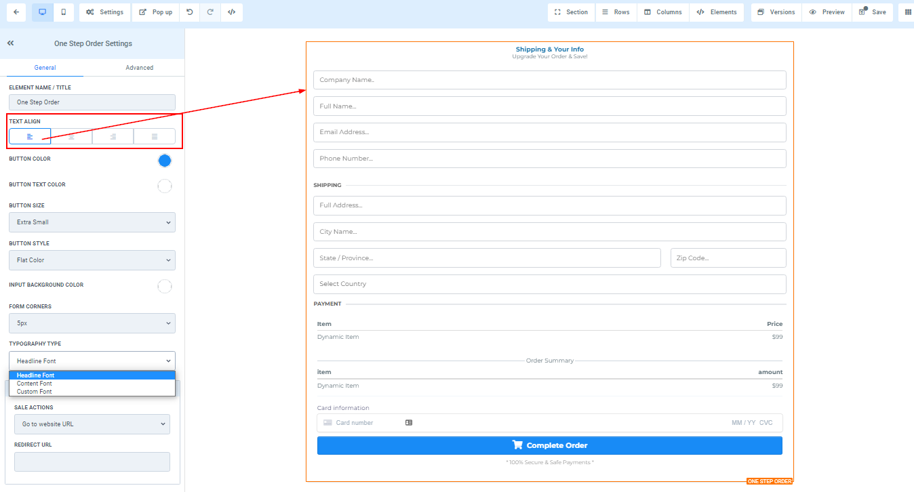Select center text alignment
Image resolution: width=914 pixels, height=492 pixels.
tap(71, 136)
